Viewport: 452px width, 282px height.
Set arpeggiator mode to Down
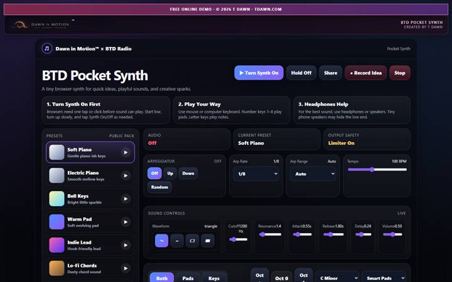click(188, 173)
